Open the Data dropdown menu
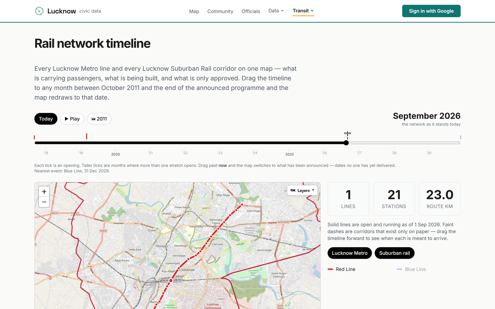Viewport: 495px width, 309px height. click(x=276, y=11)
